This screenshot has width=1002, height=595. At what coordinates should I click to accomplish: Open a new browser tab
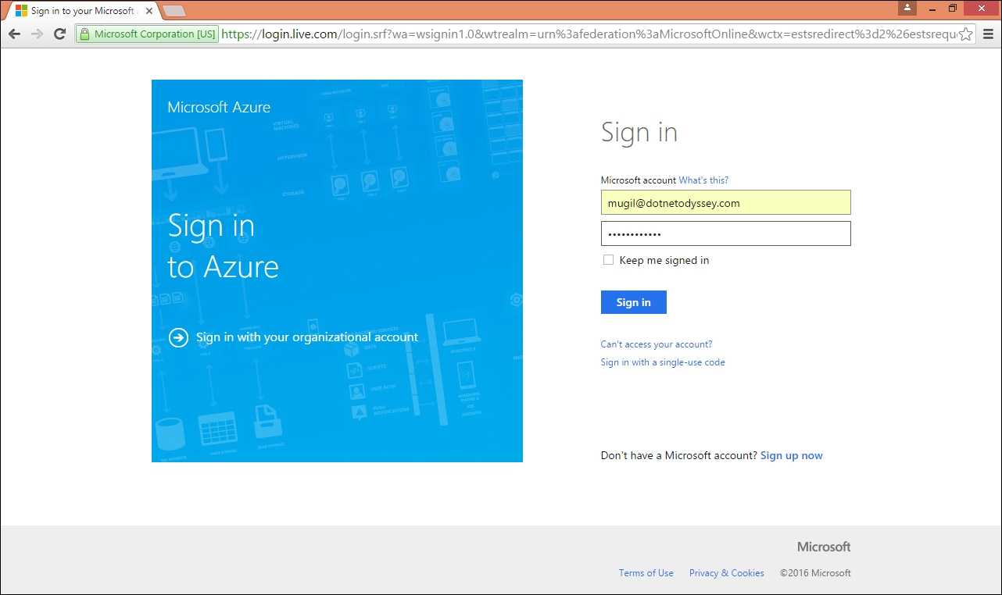point(174,11)
